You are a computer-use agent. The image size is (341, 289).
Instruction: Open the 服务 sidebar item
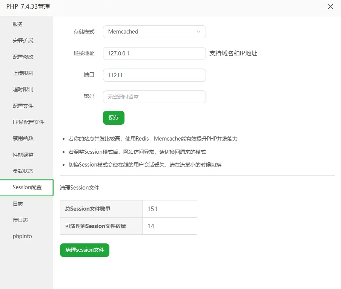(18, 24)
